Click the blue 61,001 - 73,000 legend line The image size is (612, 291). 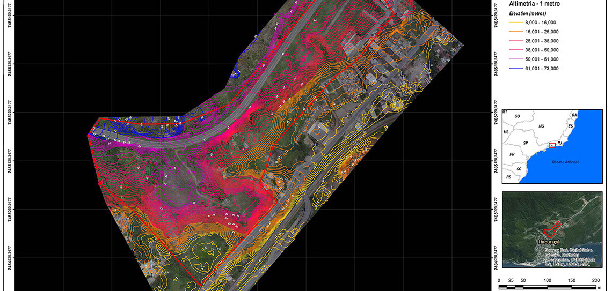(516, 68)
